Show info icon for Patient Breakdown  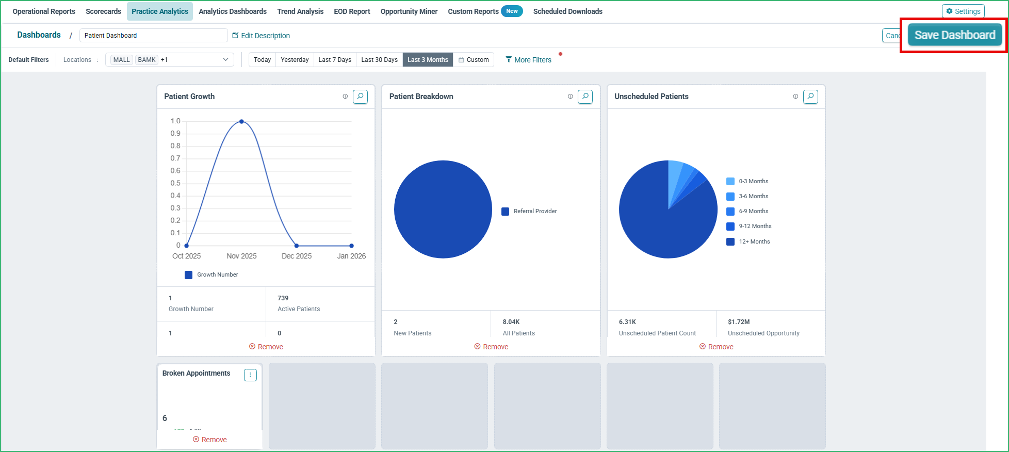click(570, 96)
